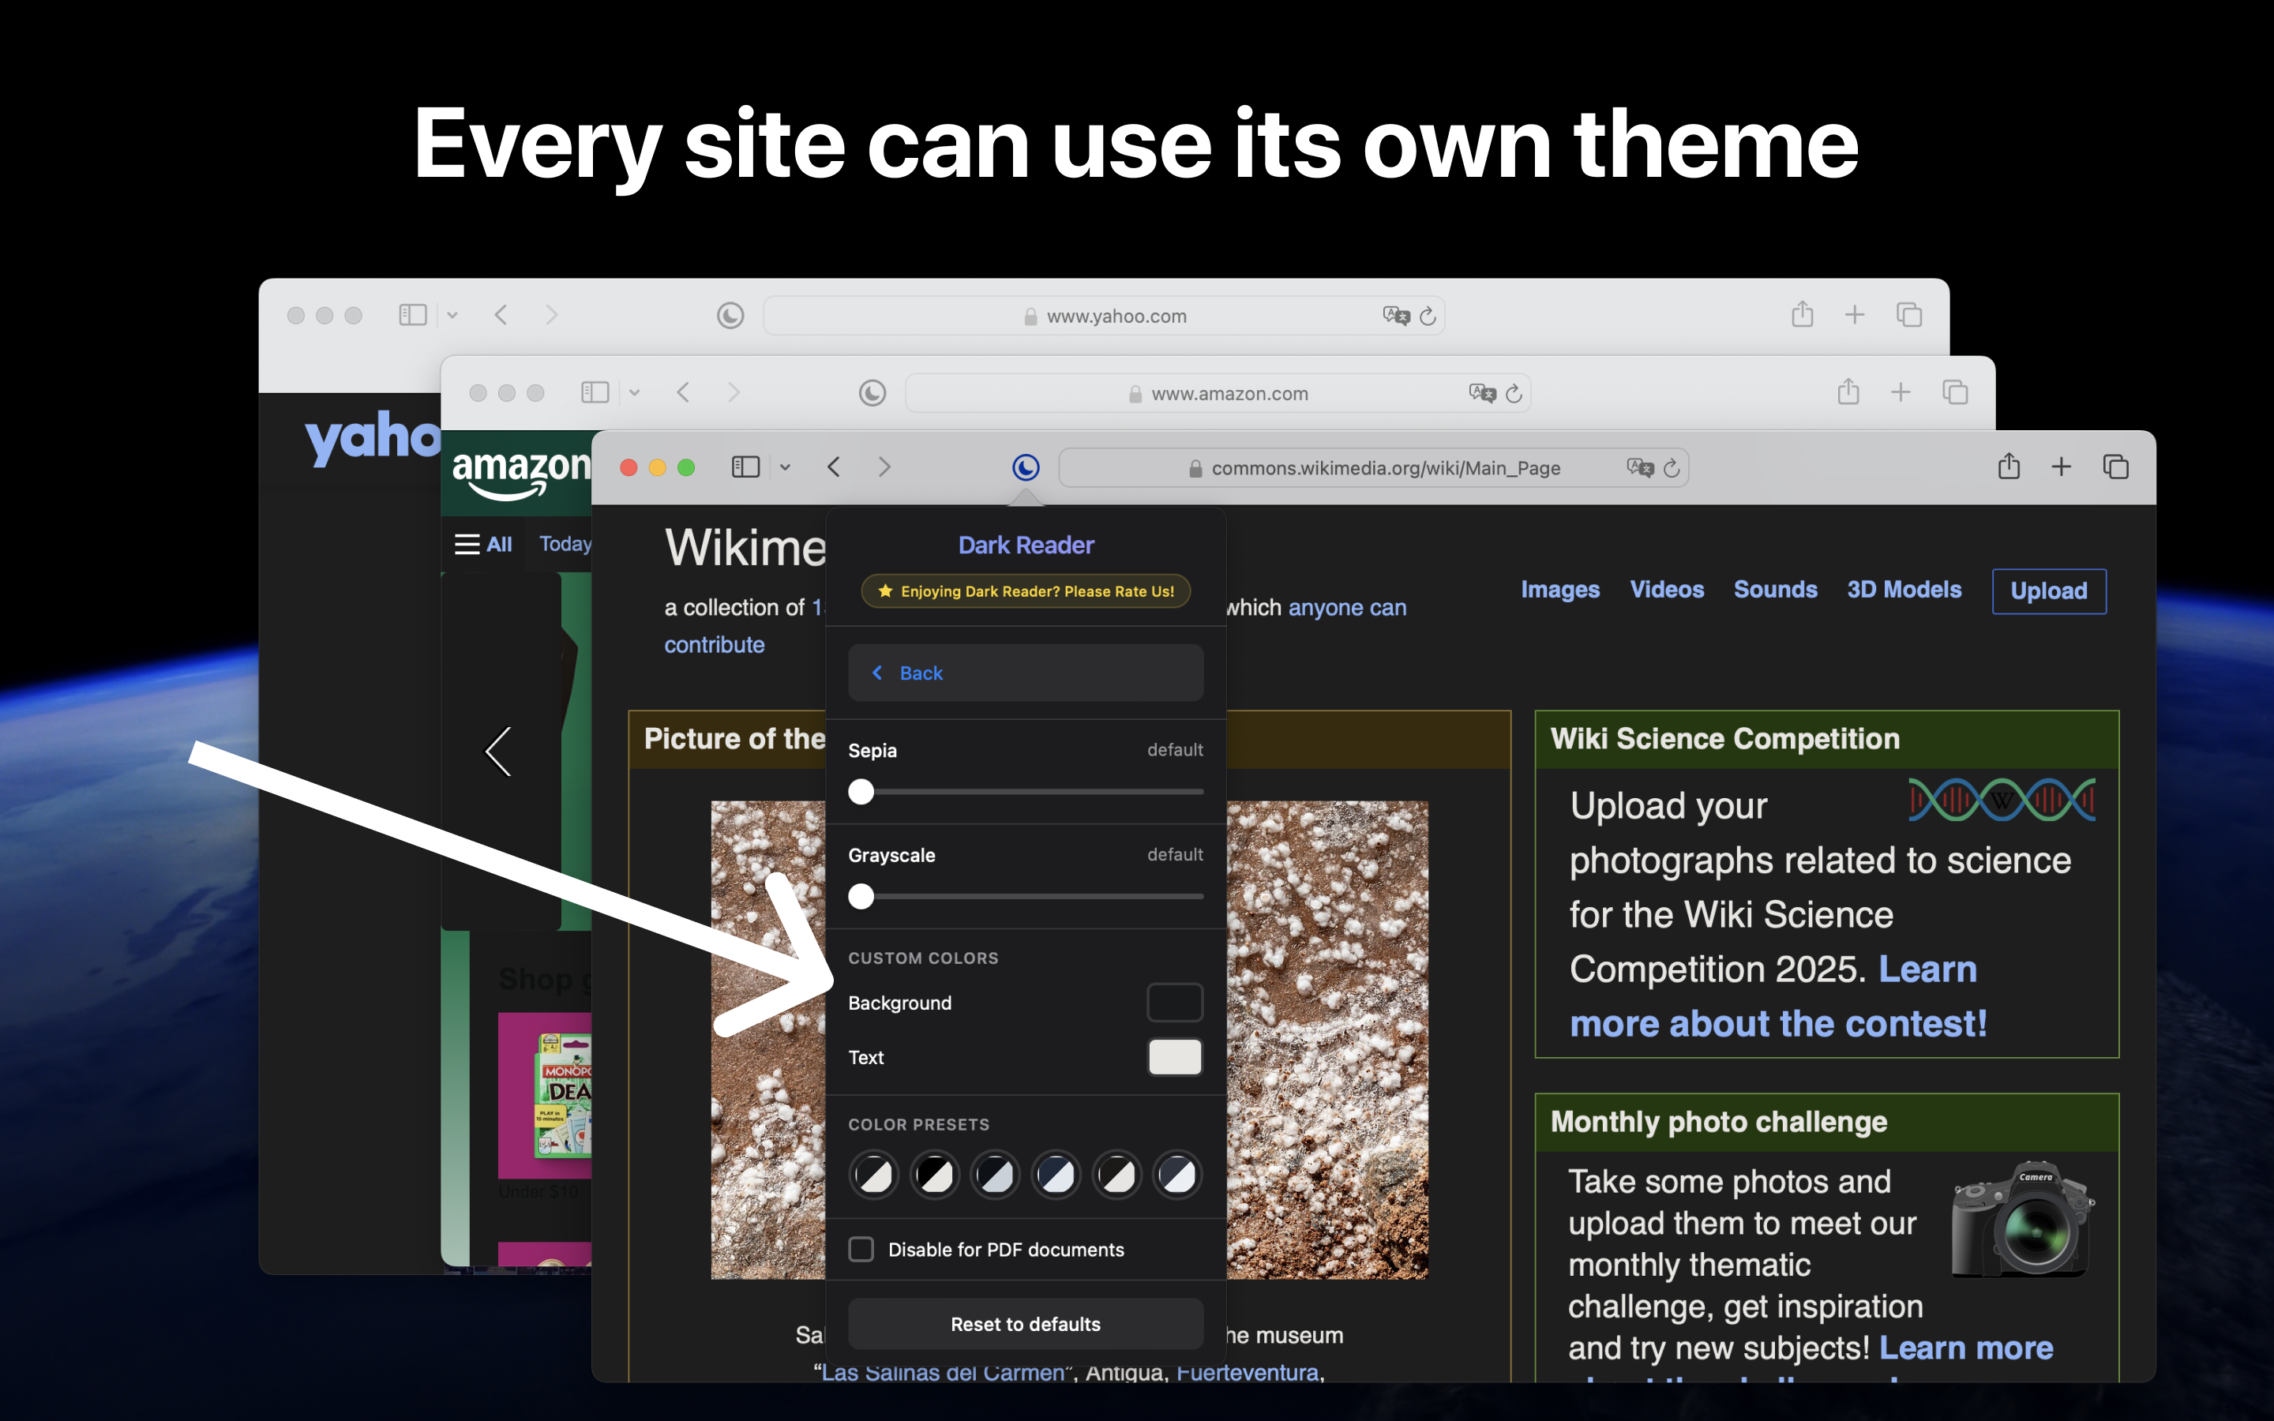Go back in the Amazon Safari window
Image resolution: width=2274 pixels, height=1421 pixels.
coord(683,393)
